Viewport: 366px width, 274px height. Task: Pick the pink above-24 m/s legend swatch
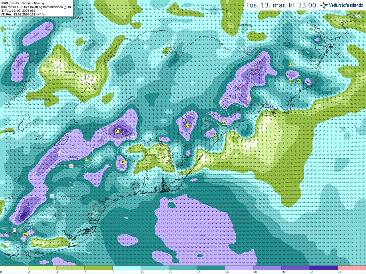pos(352,268)
